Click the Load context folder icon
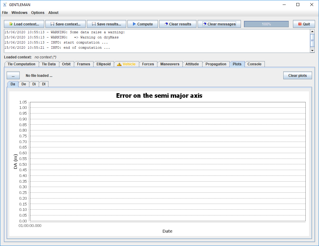319x246 pixels. pyautogui.click(x=11, y=24)
